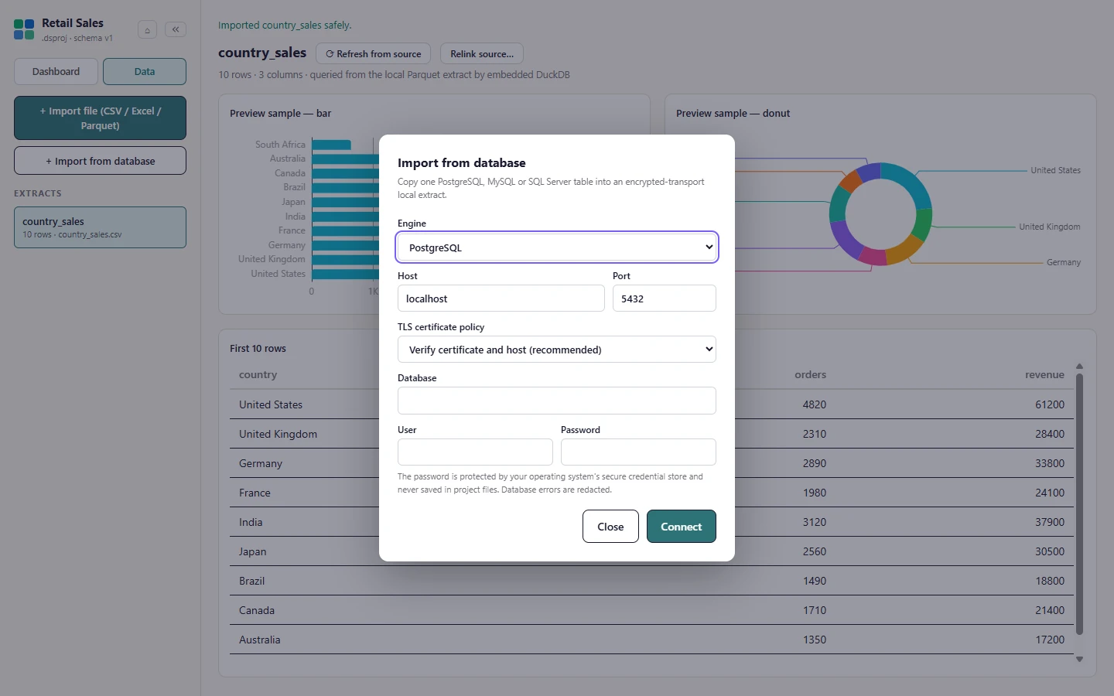Screen dimensions: 1114x696
Task: Click the United Kingdom donut legend label
Action: (1050, 227)
